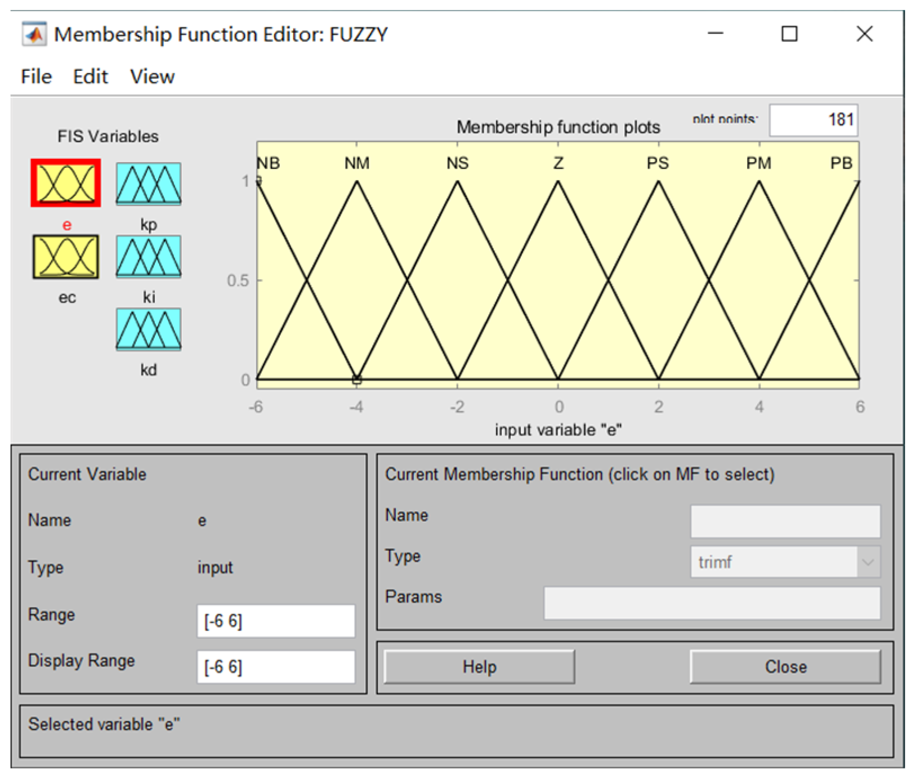Expand the membership function Type dropdown

coord(868,562)
